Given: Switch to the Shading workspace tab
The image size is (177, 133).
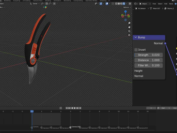Looking at the screenshot, I should point(48,1).
